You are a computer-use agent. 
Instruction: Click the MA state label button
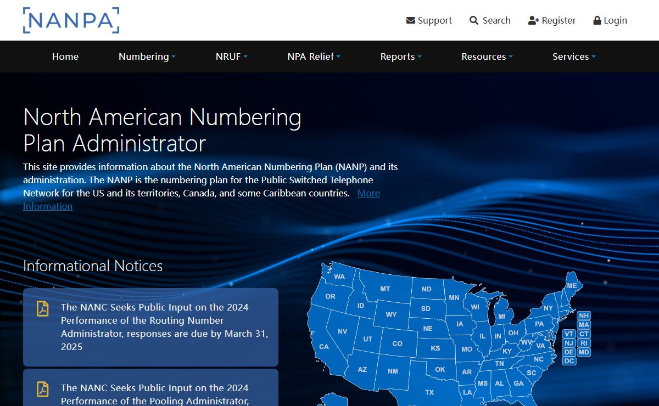(x=584, y=325)
